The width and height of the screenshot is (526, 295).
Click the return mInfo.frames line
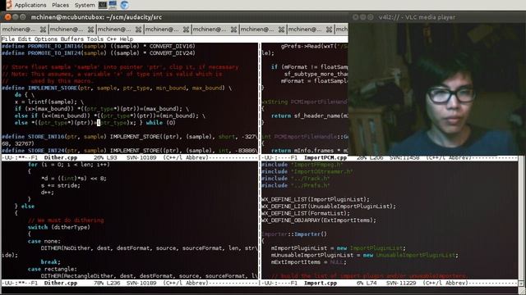310,151
